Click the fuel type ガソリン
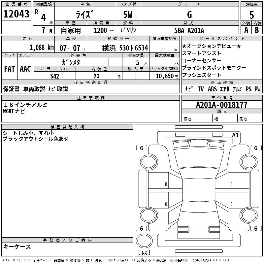This screenshot has width=264, height=264. (x=128, y=30)
